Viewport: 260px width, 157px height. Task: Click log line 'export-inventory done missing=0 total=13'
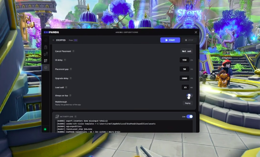(x=82, y=121)
